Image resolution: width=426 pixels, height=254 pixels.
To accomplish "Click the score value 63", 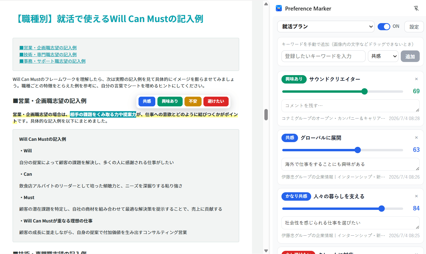I will pos(416,150).
